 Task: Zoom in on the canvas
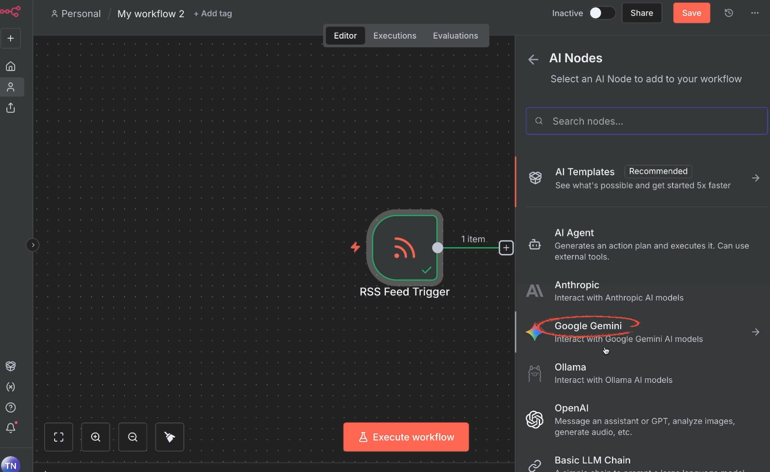(95, 437)
